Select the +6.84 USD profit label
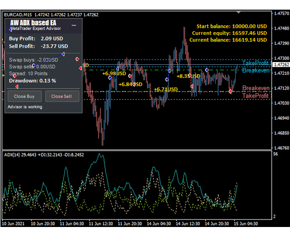The height and width of the screenshot is (237, 290). pos(130,84)
